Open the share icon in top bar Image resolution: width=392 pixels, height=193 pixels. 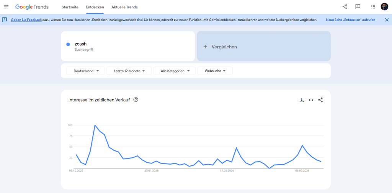[x=345, y=7]
